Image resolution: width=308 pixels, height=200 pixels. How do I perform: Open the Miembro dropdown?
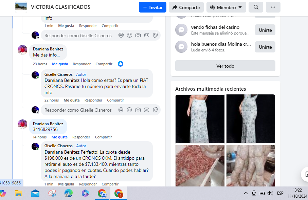pos(226,7)
